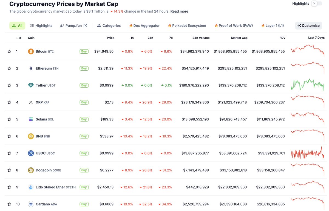Screen dimensions: 329x211
Task: Open the Cardano ADA coin page
Action: pos(46,204)
